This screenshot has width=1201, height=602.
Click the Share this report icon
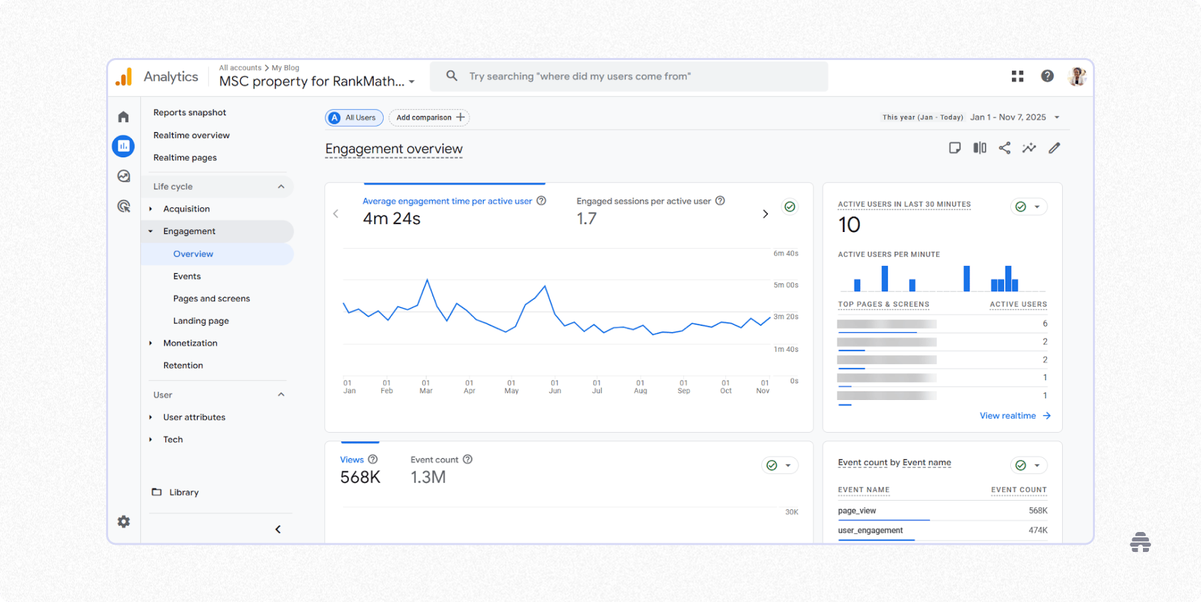click(x=1004, y=148)
